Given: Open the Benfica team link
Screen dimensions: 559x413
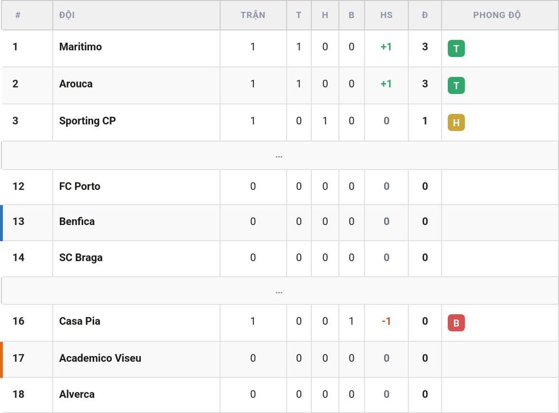Looking at the screenshot, I should coord(77,222).
